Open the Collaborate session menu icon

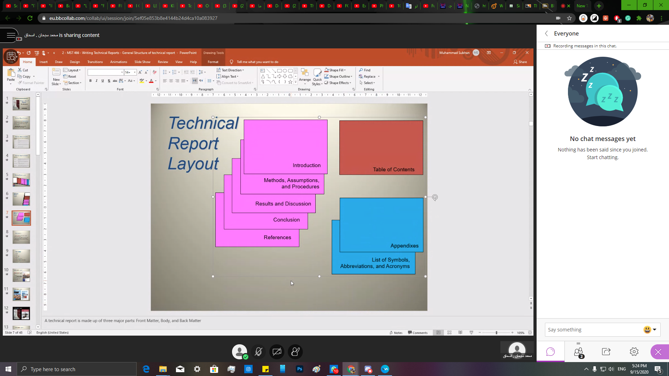(10, 35)
